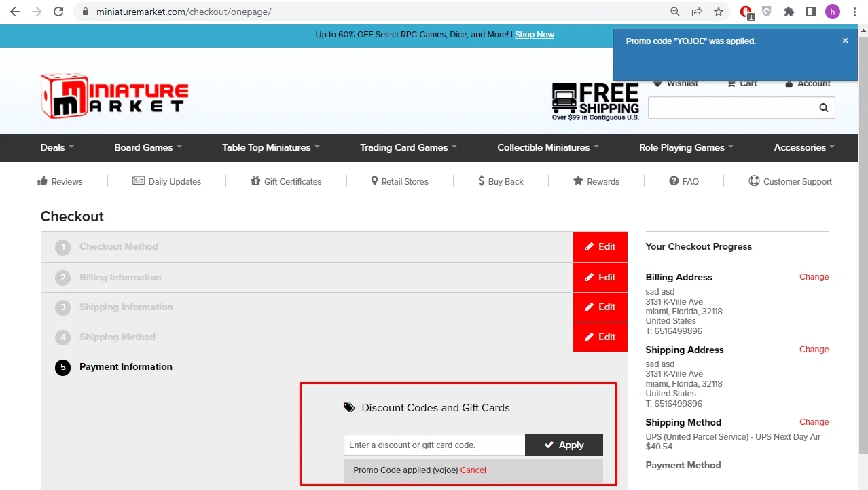Open the Cart link
Screen dimensions: 868x490
742,83
